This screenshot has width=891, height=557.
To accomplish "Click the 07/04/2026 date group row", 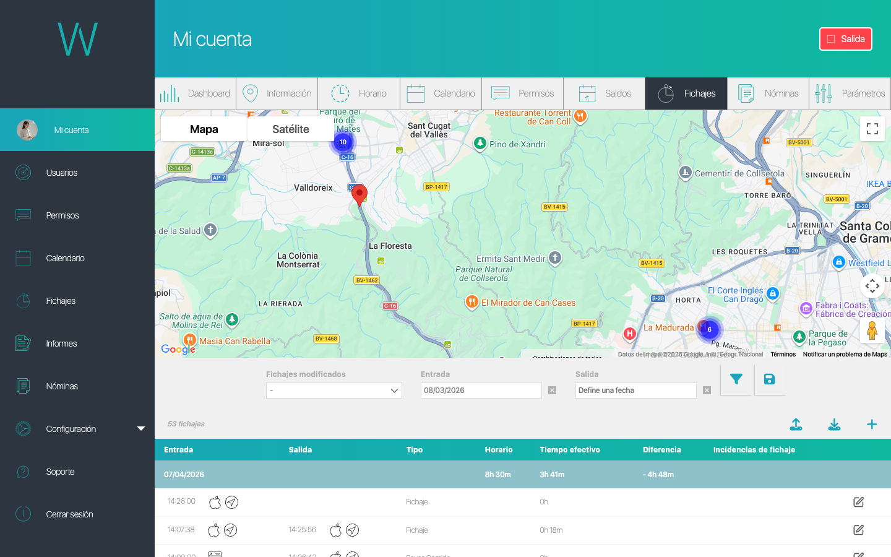I will pos(523,475).
